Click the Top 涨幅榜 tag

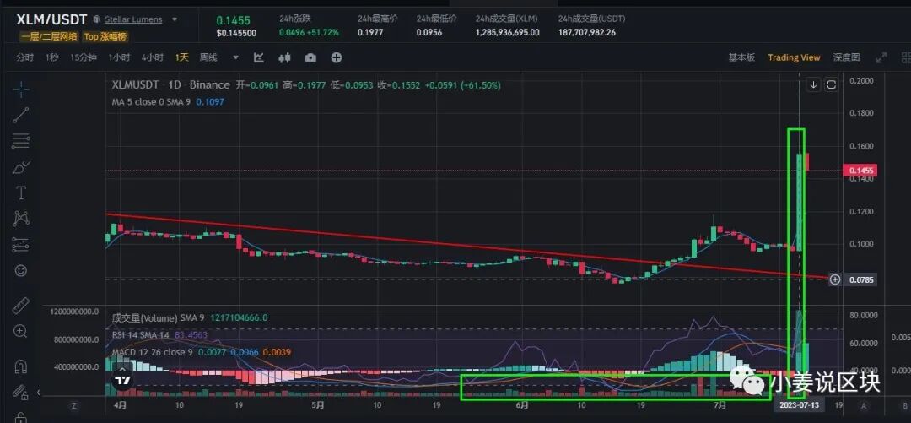point(105,36)
